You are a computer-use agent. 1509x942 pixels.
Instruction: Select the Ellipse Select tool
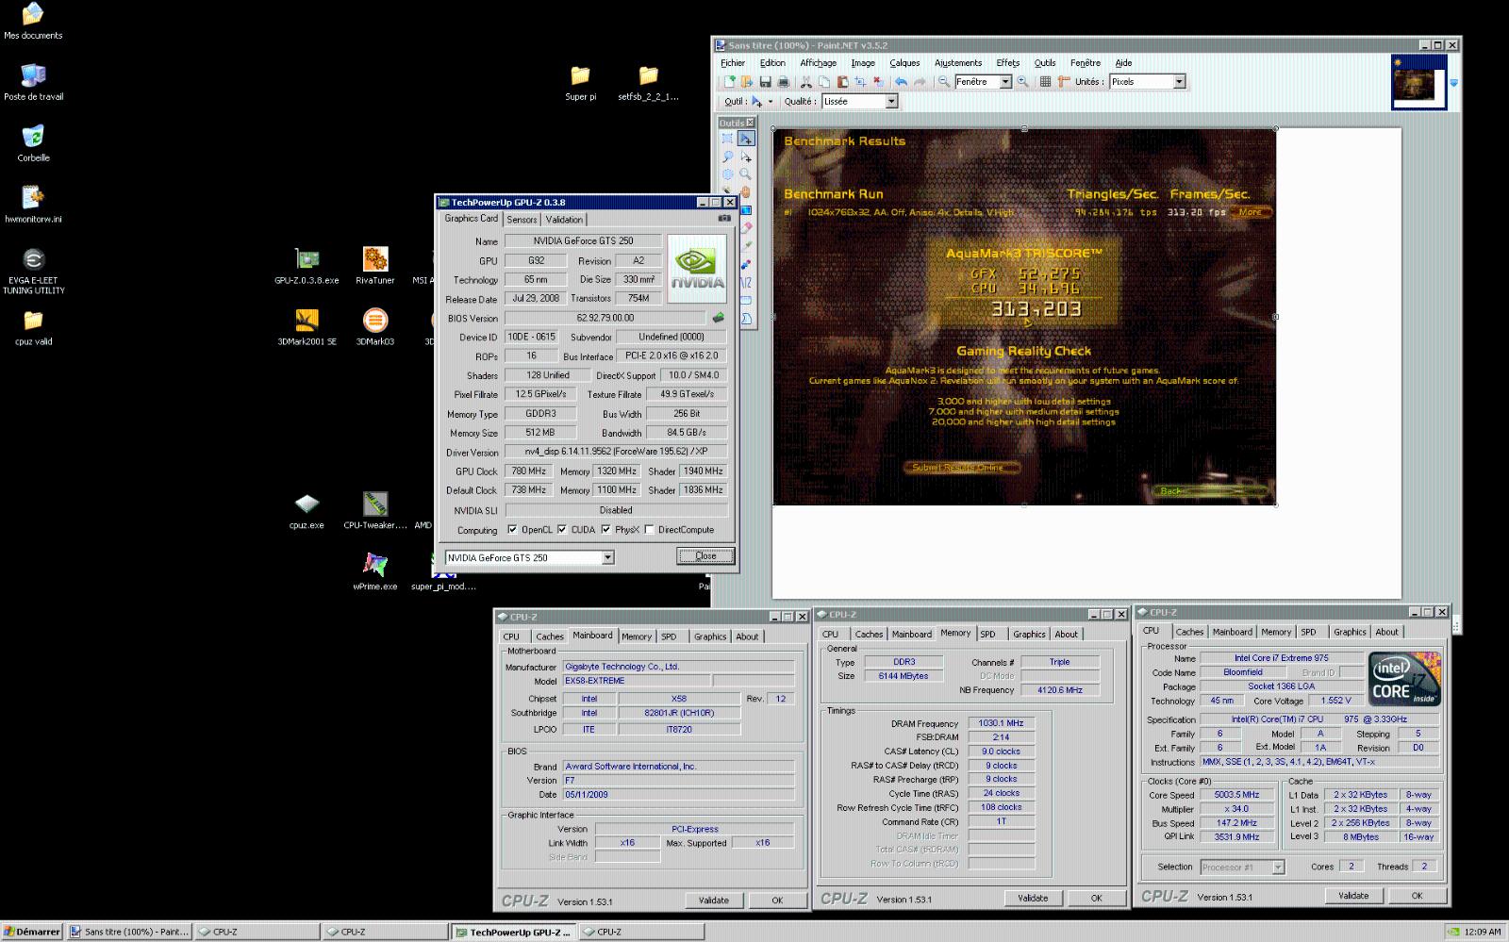727,174
